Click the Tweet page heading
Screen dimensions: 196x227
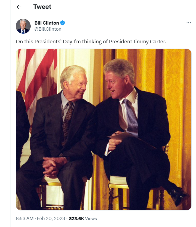[42, 7]
